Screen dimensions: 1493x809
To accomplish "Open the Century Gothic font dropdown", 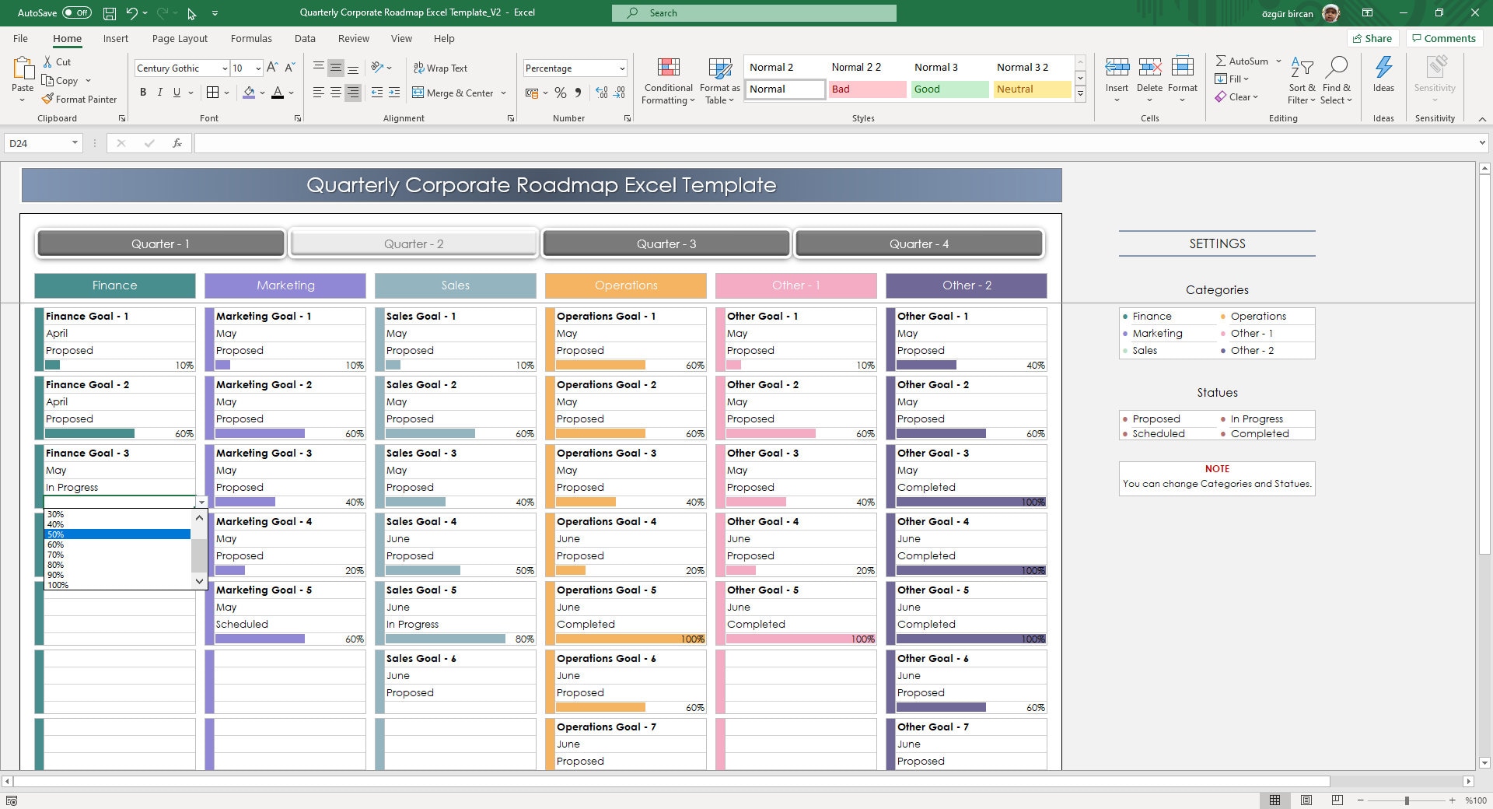I will 224,68.
